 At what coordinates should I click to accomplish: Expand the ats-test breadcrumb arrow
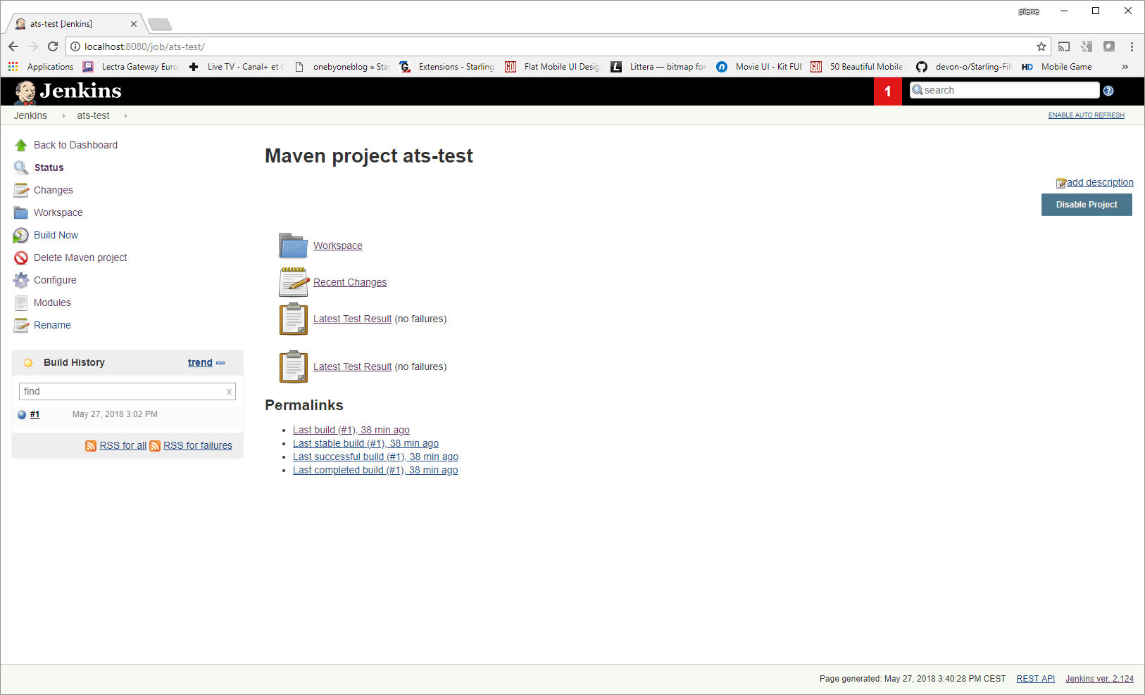pyautogui.click(x=125, y=115)
